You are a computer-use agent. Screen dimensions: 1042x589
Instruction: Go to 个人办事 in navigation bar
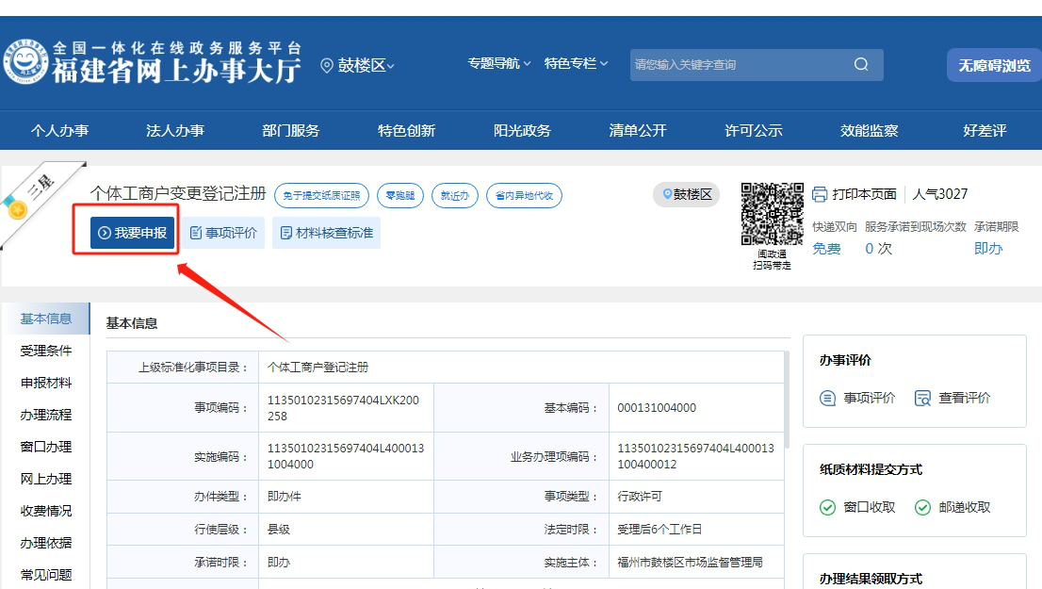pyautogui.click(x=59, y=131)
